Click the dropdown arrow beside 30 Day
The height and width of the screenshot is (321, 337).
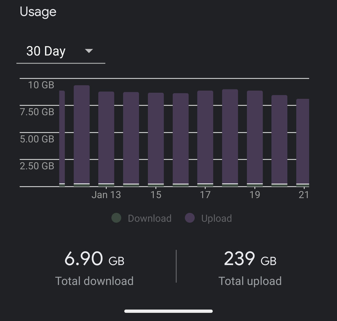tap(89, 51)
